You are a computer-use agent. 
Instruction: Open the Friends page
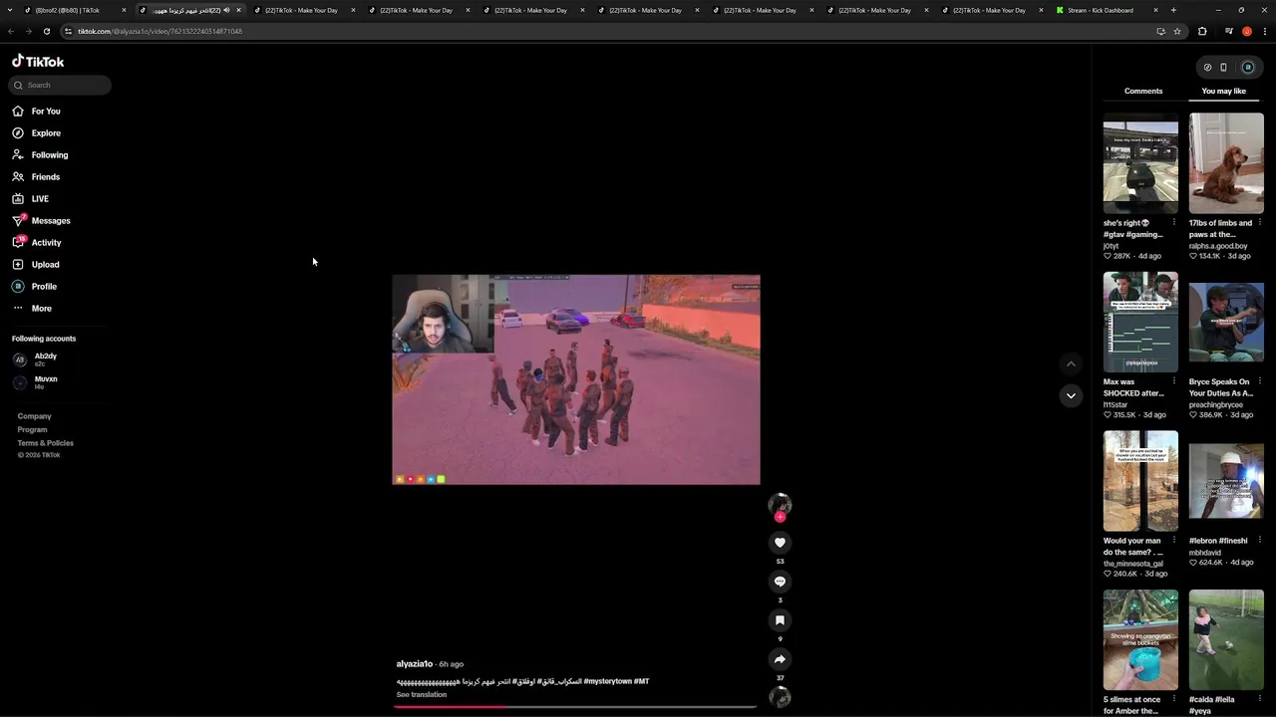45,176
